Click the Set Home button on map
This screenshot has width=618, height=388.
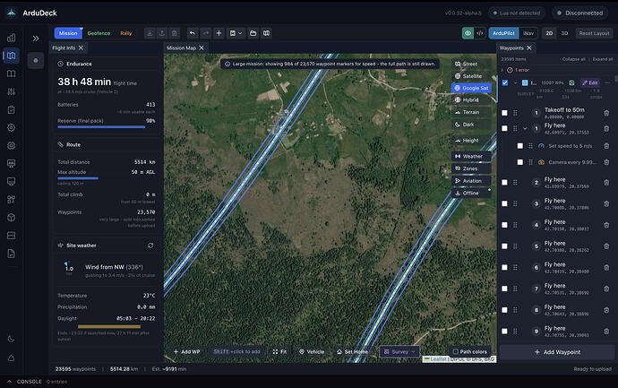[352, 351]
